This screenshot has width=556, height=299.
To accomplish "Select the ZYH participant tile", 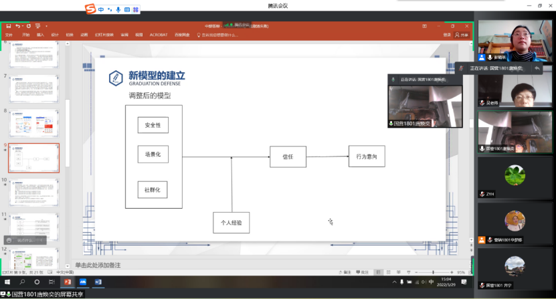I will tap(515, 177).
